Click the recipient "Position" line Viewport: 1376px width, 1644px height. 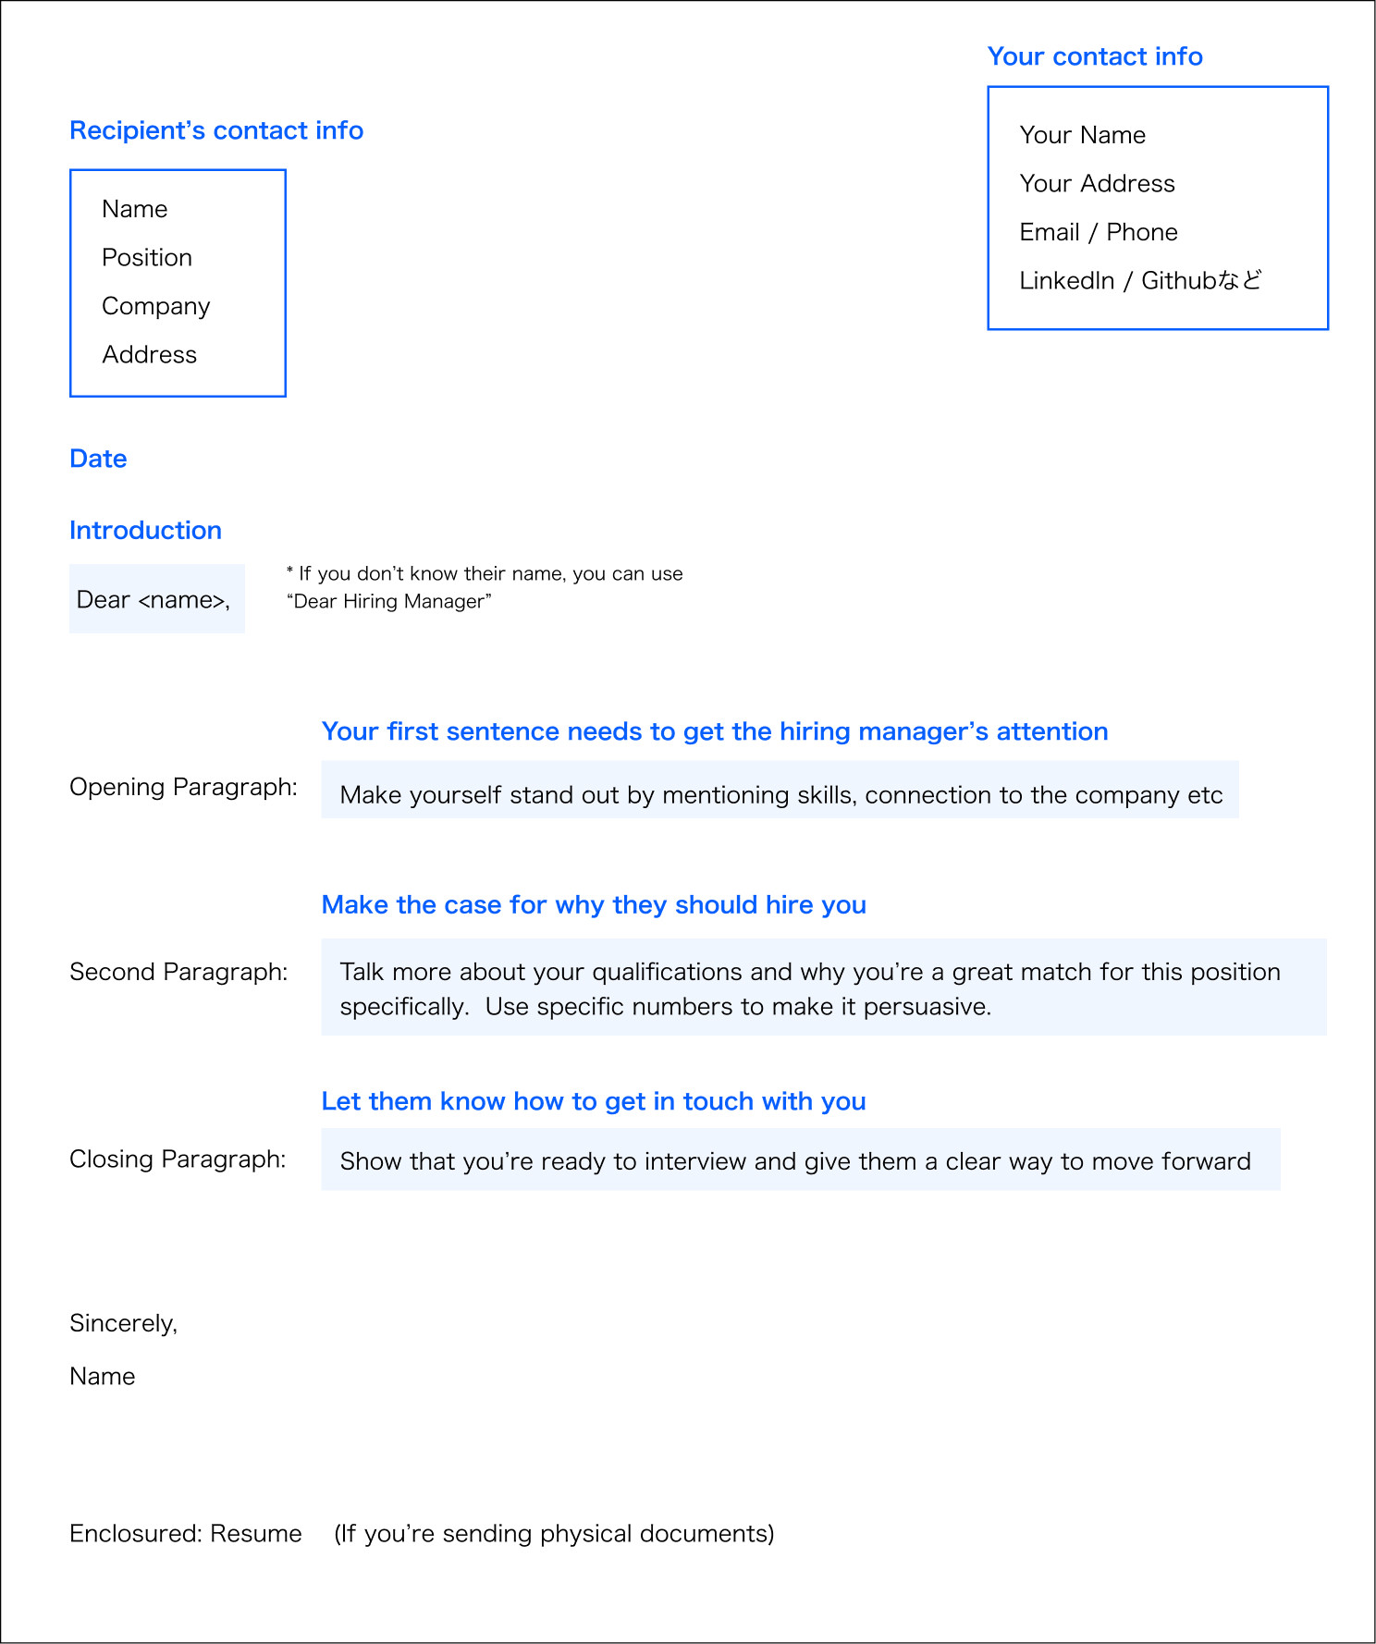coord(147,258)
